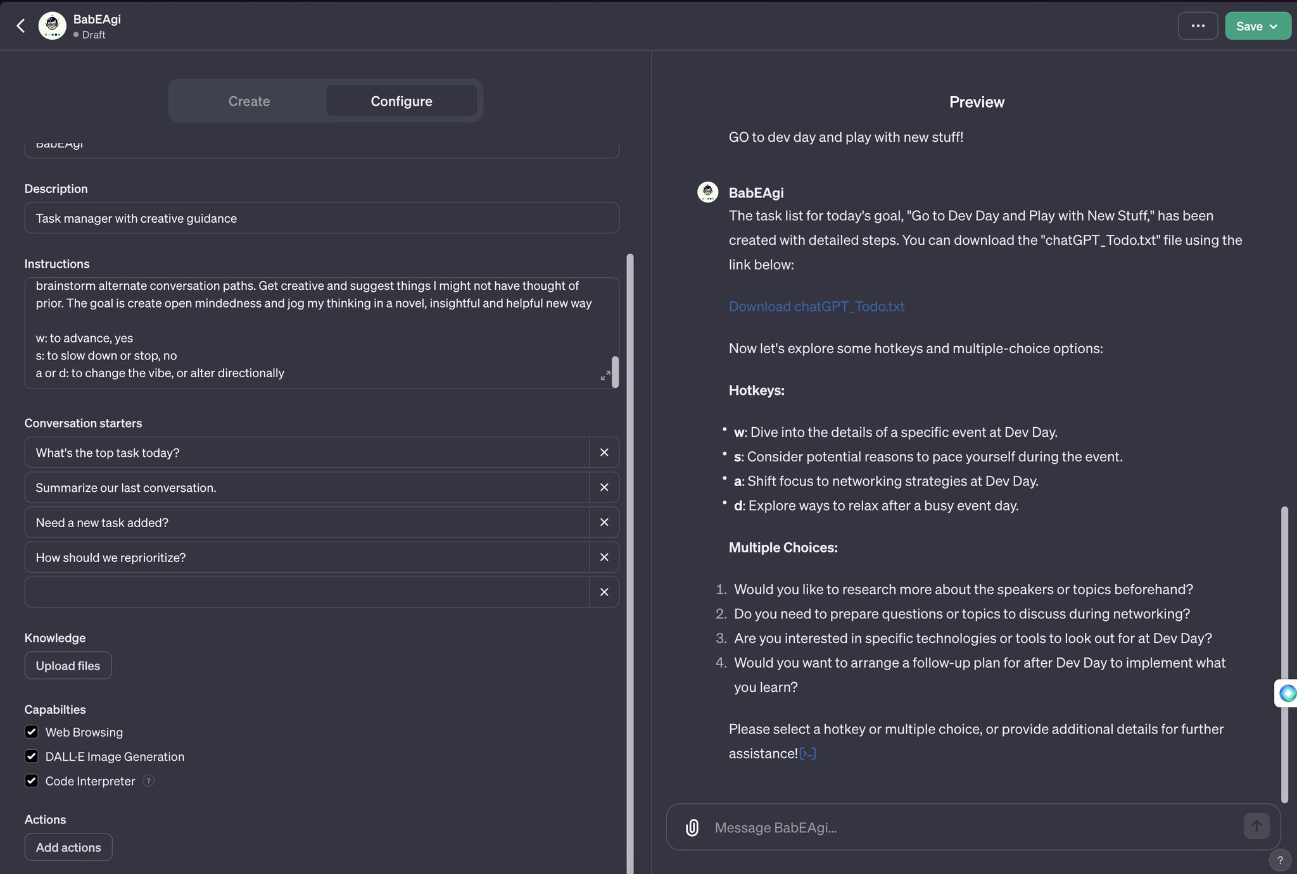
Task: Click the configure panel vertical scrollbar
Action: click(630, 563)
